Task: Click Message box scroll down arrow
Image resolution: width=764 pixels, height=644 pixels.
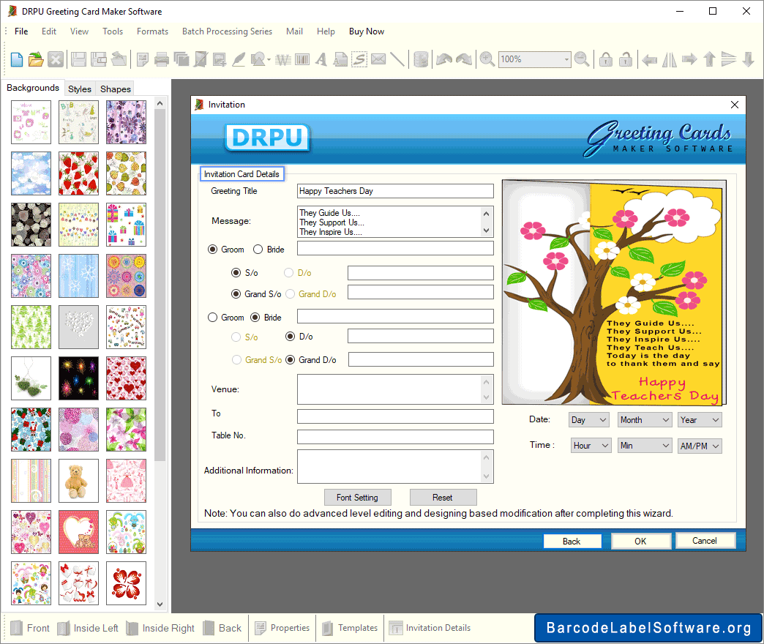Action: tap(486, 231)
